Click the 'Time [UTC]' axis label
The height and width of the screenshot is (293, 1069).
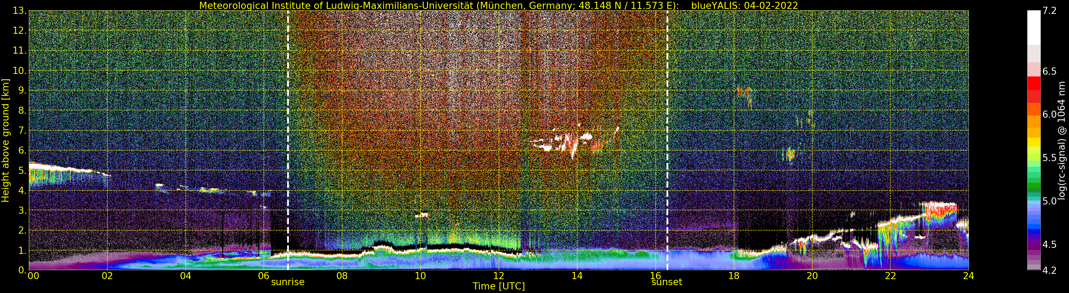click(x=499, y=286)
